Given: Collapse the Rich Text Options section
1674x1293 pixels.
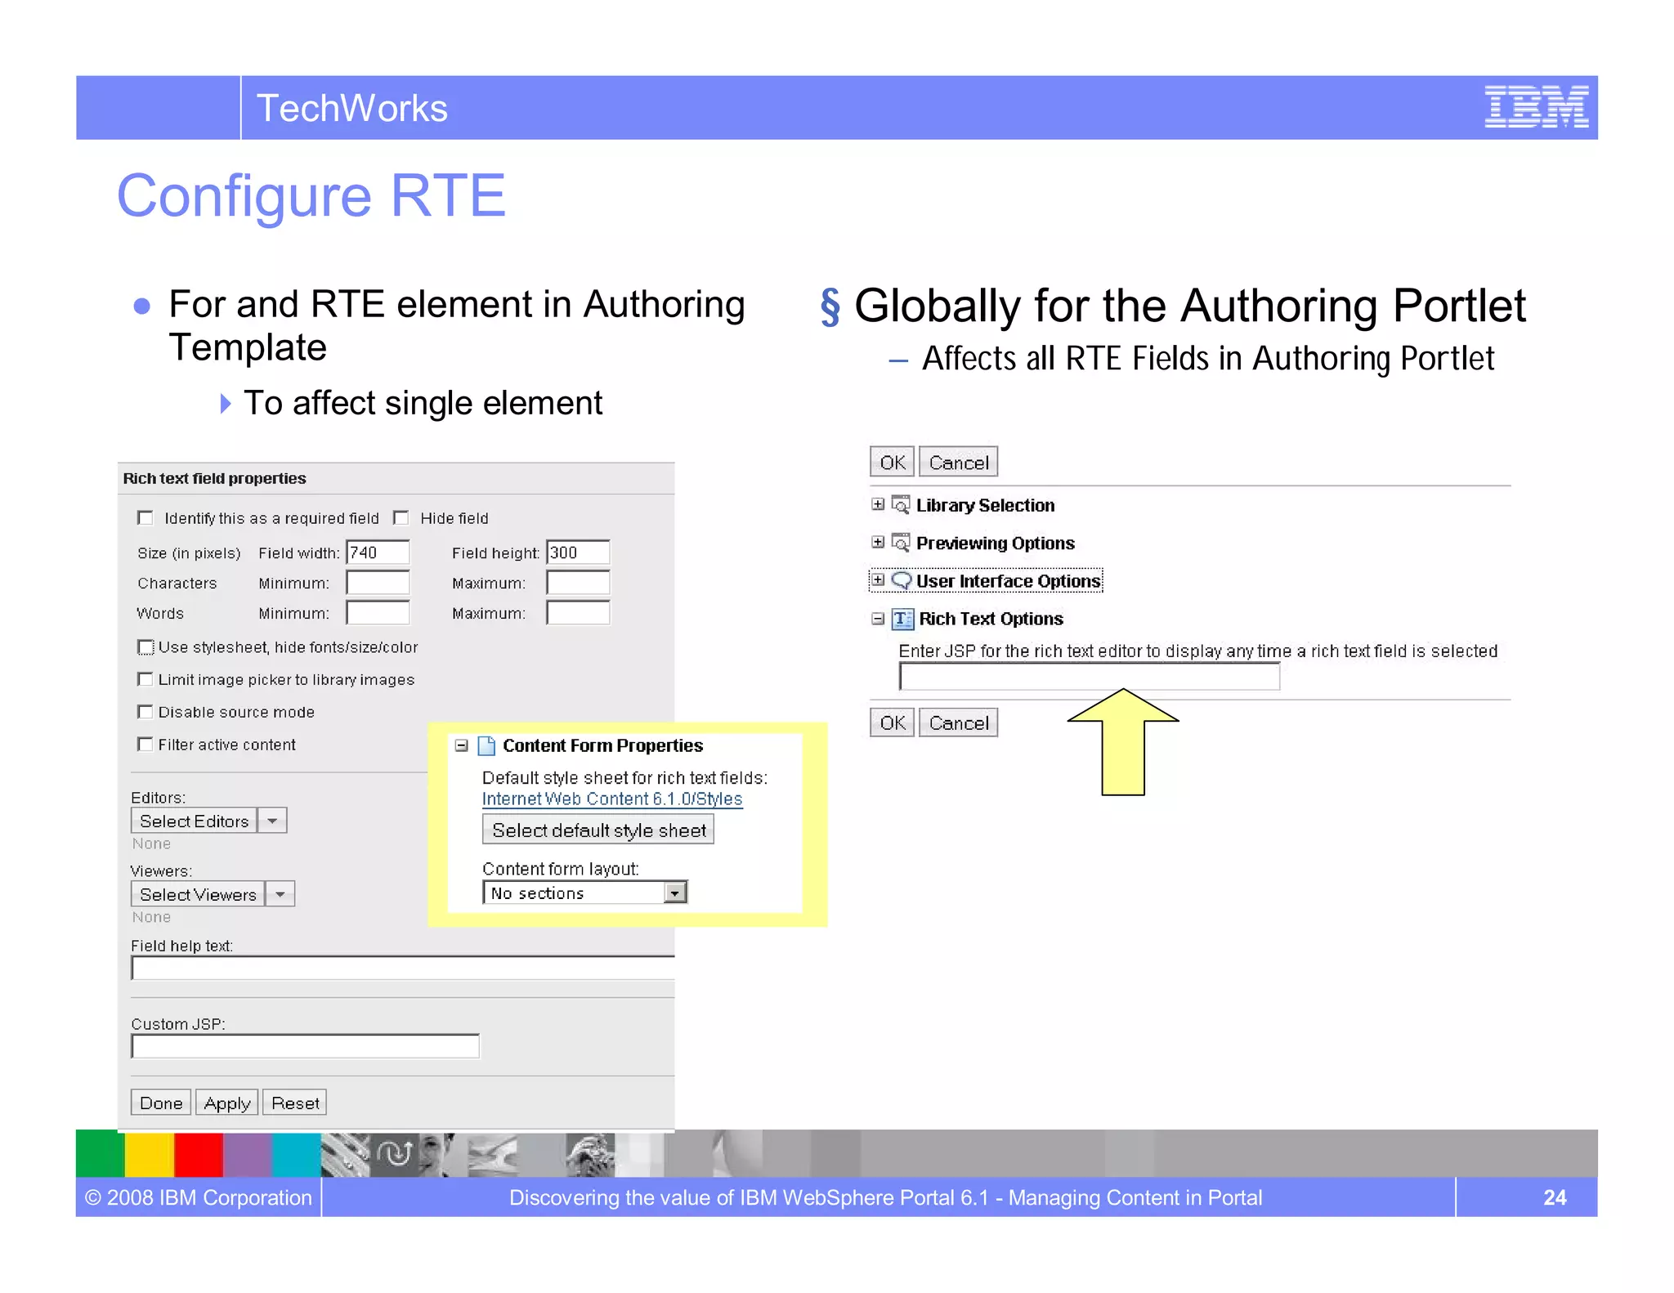Looking at the screenshot, I should [x=878, y=619].
